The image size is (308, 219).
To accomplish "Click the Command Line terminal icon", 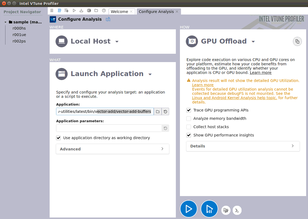I will pos(237,210).
